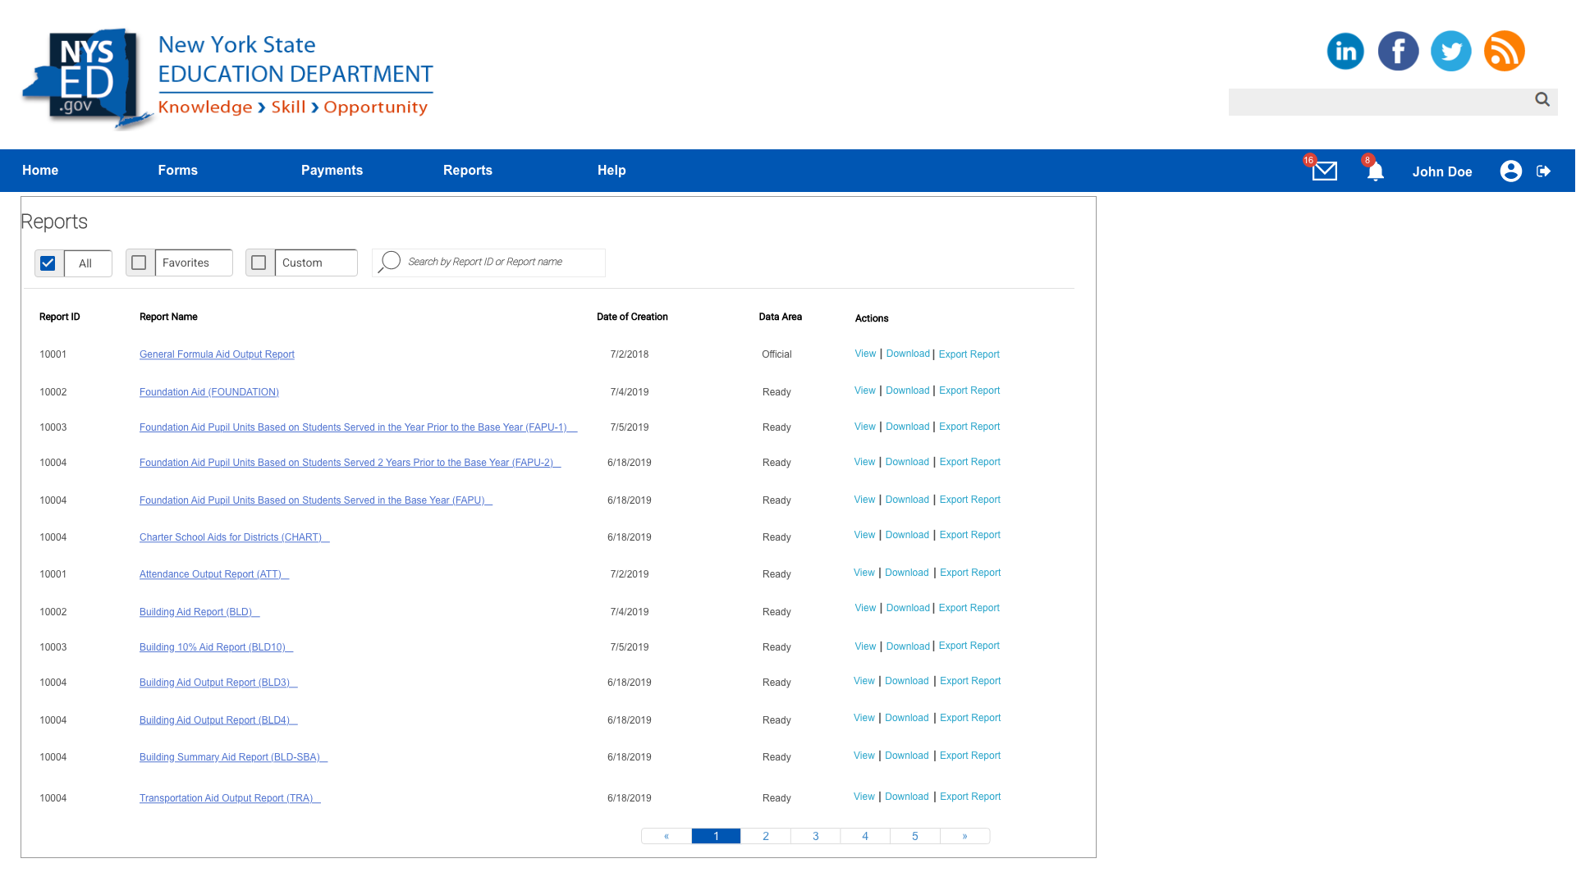Go to next pagination page arrow
The height and width of the screenshot is (886, 1576).
tap(964, 836)
